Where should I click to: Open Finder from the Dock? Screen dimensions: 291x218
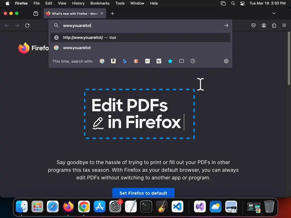click(22, 206)
